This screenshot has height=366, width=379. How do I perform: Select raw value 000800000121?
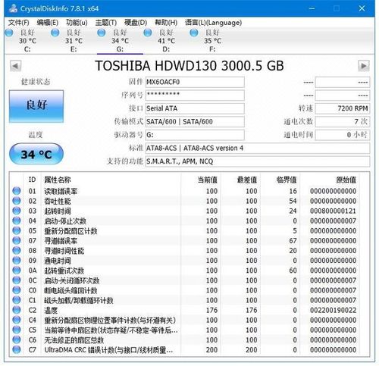tap(334, 211)
